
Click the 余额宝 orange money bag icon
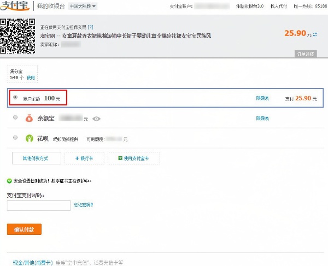point(30,118)
